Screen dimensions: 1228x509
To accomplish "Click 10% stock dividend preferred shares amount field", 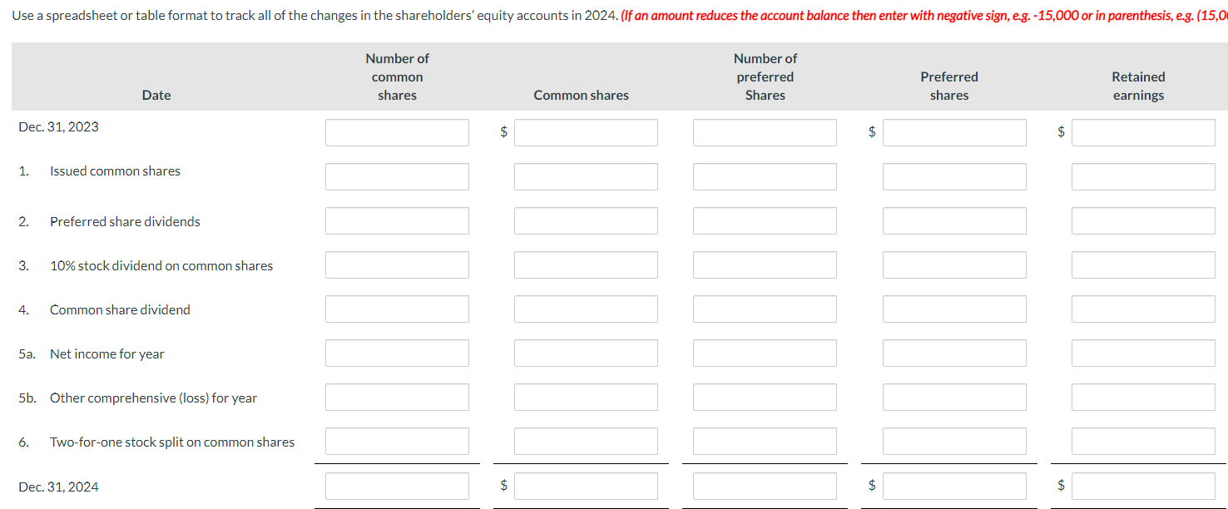I will tap(954, 264).
